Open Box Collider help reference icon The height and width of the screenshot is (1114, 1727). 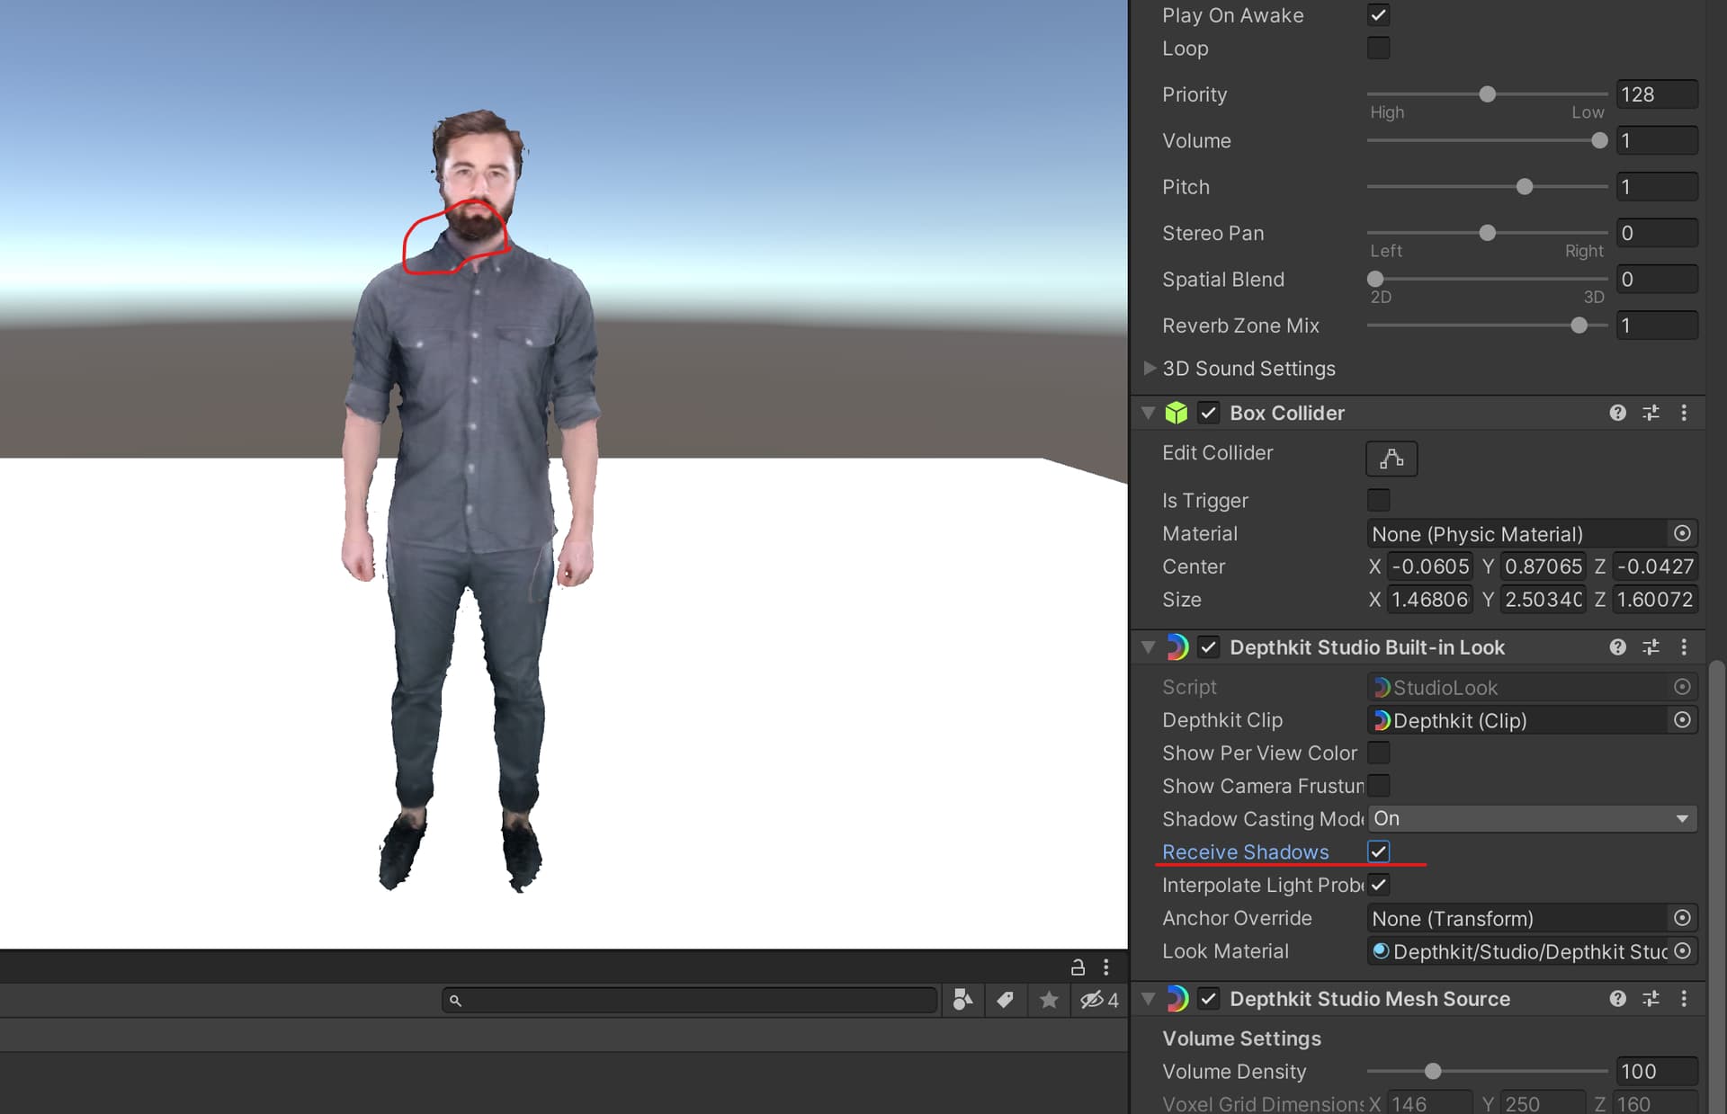[1617, 413]
